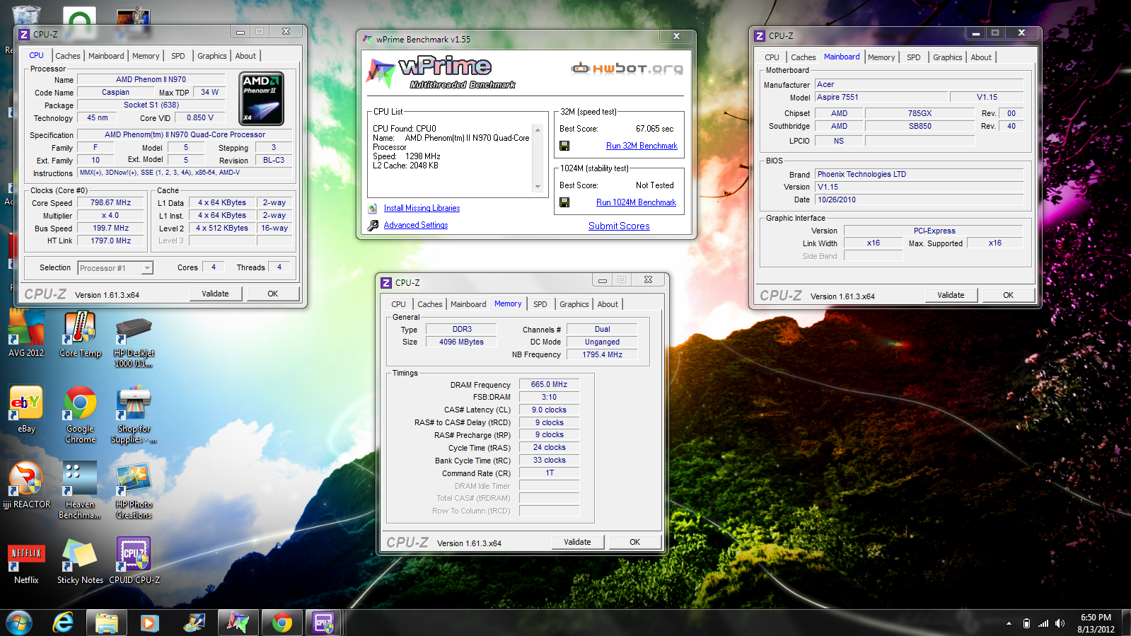Open the SPD tab in the left CPU-Z window
This screenshot has width=1131, height=636.
pyautogui.click(x=178, y=56)
